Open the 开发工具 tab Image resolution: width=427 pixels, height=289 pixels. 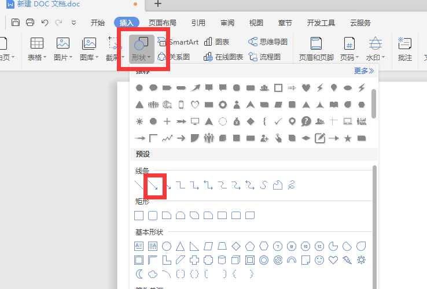pyautogui.click(x=321, y=23)
